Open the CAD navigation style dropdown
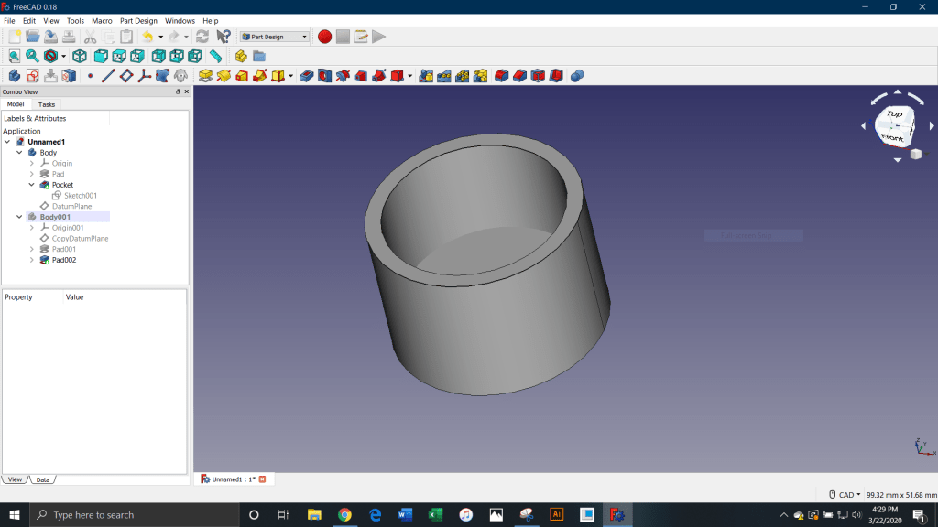Screen dimensions: 938x527 tap(845, 495)
